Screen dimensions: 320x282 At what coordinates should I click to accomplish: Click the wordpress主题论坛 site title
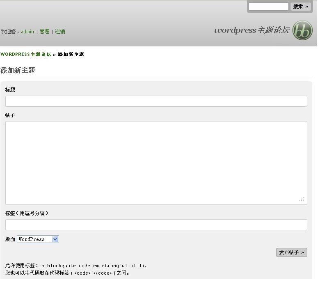[x=251, y=30]
